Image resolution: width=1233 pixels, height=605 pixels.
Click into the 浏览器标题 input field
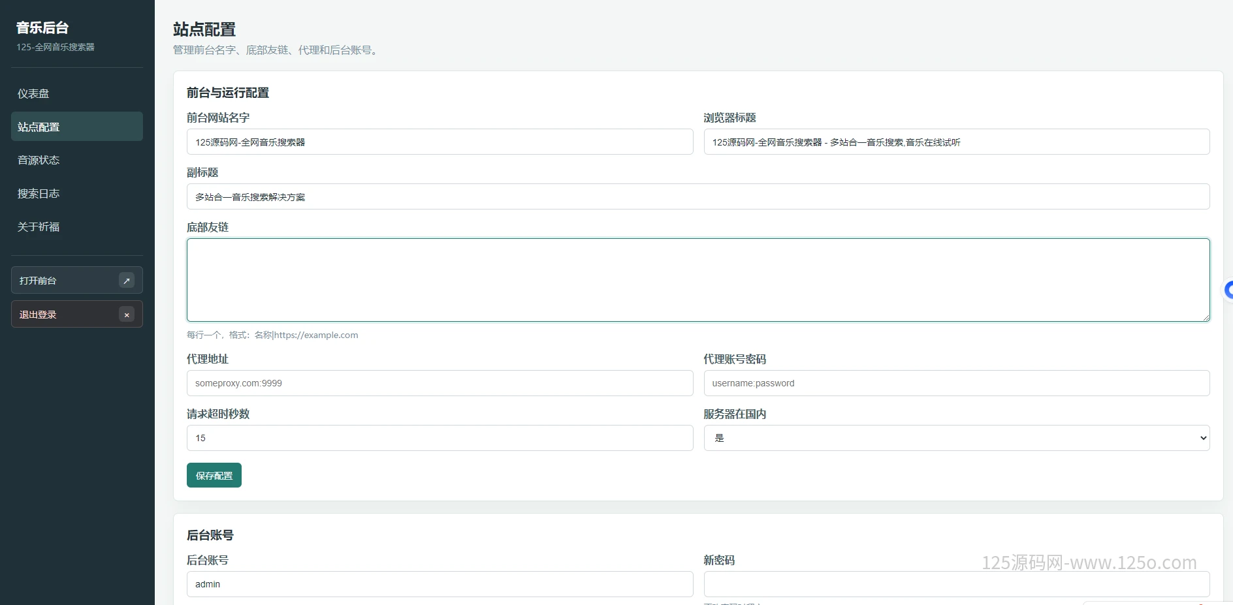[957, 142]
